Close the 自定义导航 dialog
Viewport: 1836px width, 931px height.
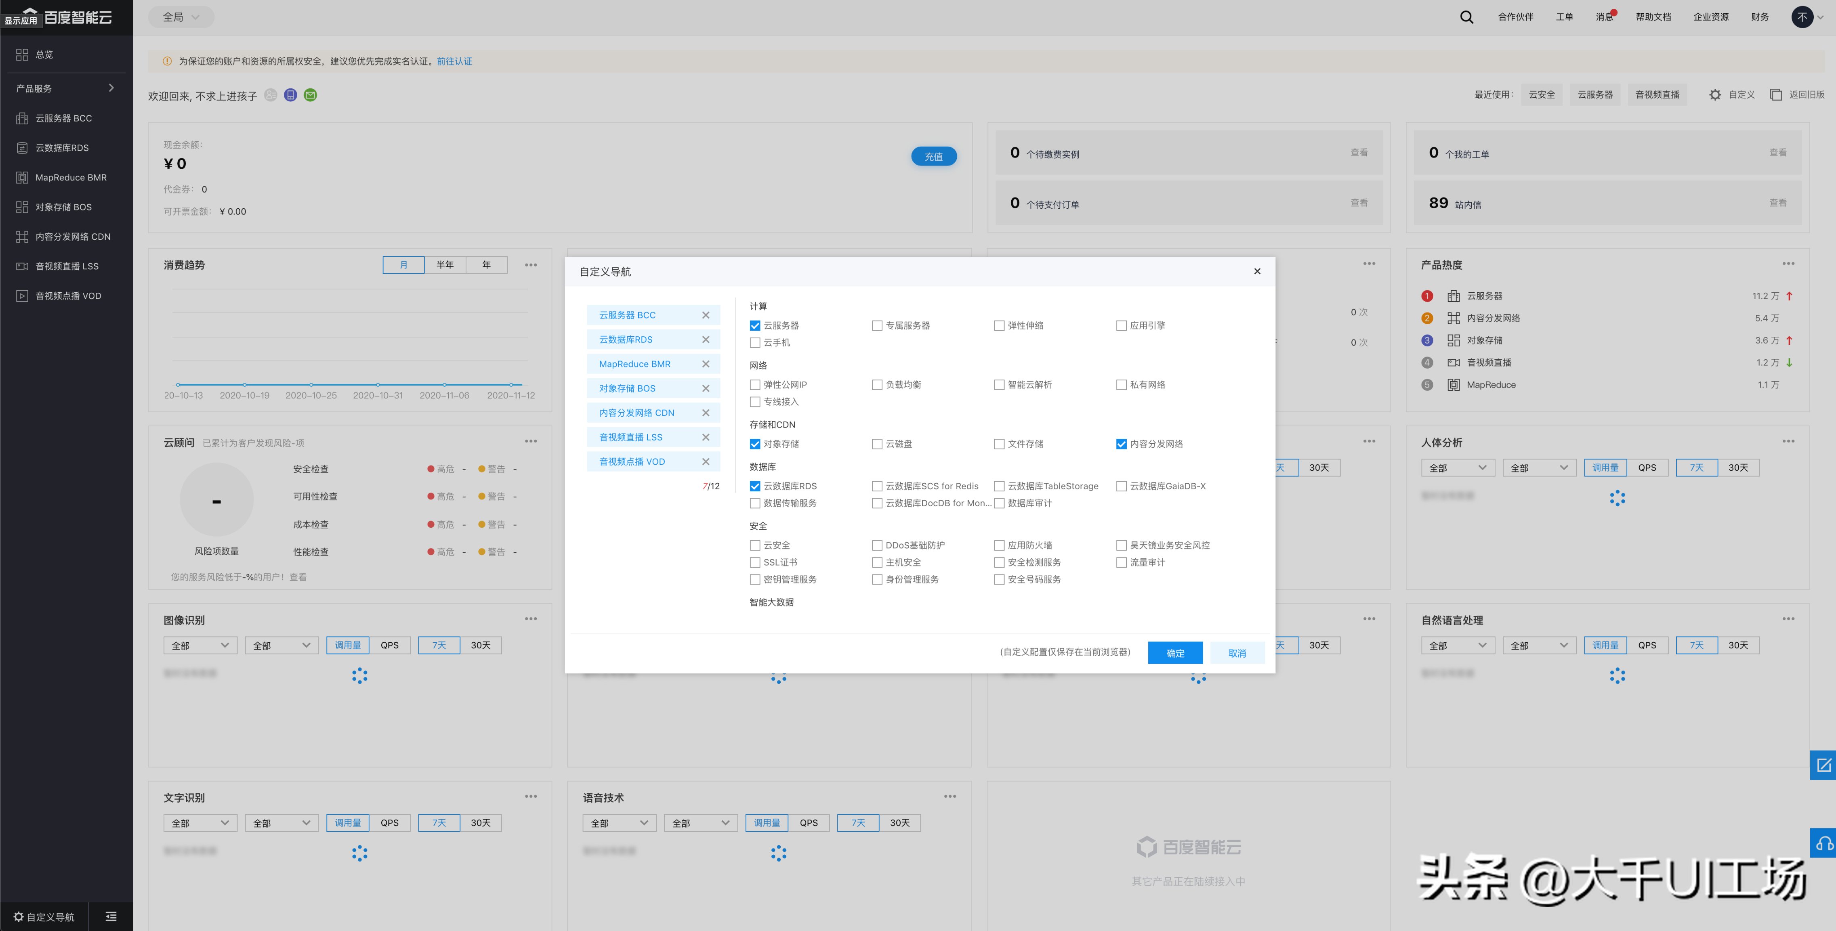[x=1256, y=271]
